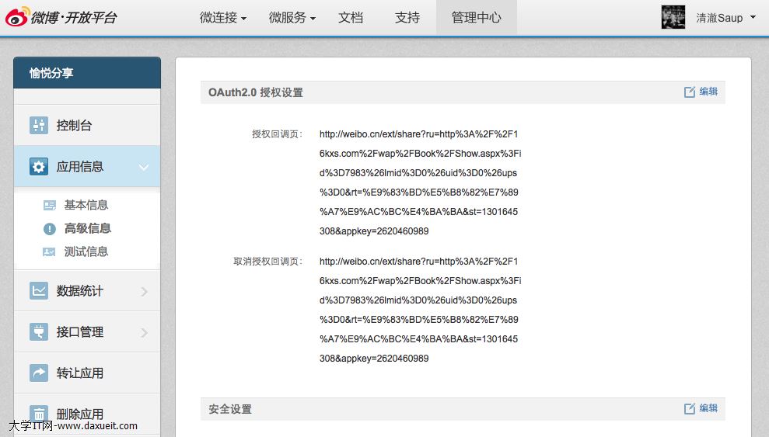Image resolution: width=769 pixels, height=437 pixels.
Task: Expand the 数据统计 chevron
Action: point(144,292)
